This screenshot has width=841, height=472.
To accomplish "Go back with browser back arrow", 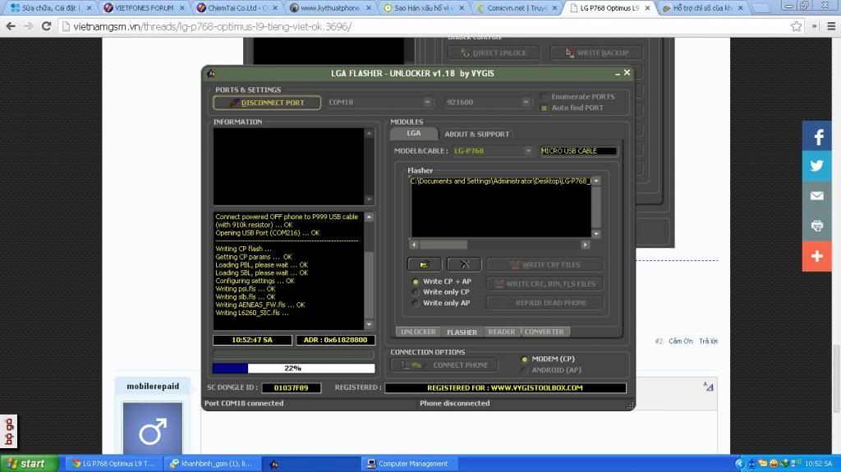I will [11, 26].
